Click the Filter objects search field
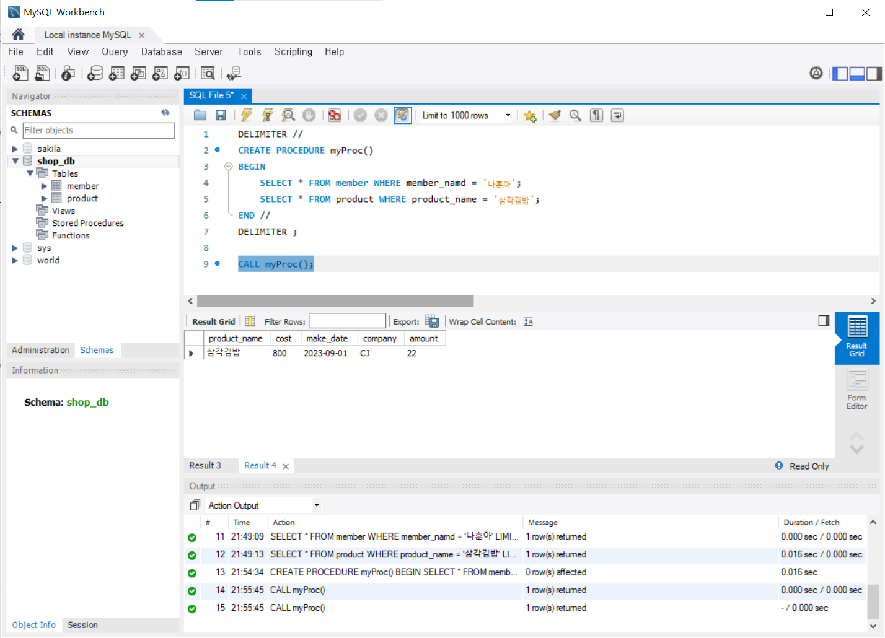885x638 pixels. coord(99,130)
